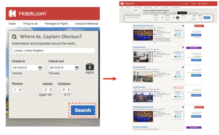Viewport: 219px width, 135px height.
Task: Open the language flag dropdown on results page
Action: (182, 4)
